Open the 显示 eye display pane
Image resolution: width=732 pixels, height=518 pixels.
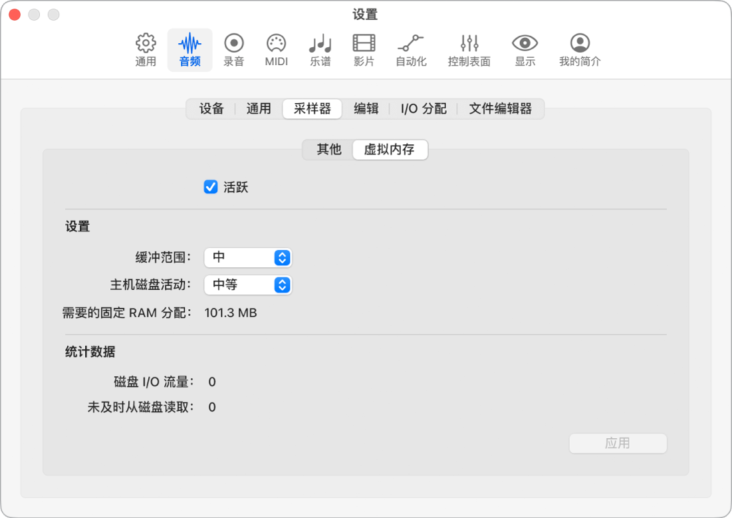tap(525, 50)
